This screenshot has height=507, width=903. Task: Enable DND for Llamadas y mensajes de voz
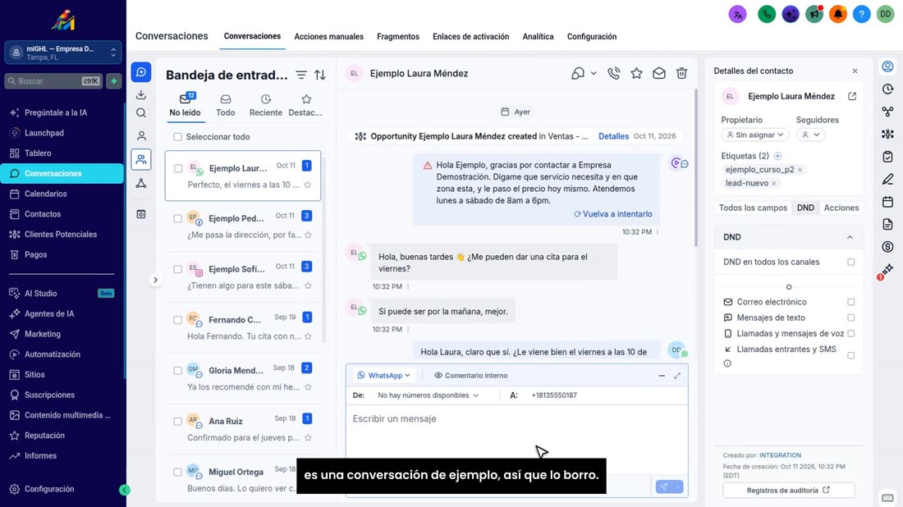pyautogui.click(x=850, y=334)
